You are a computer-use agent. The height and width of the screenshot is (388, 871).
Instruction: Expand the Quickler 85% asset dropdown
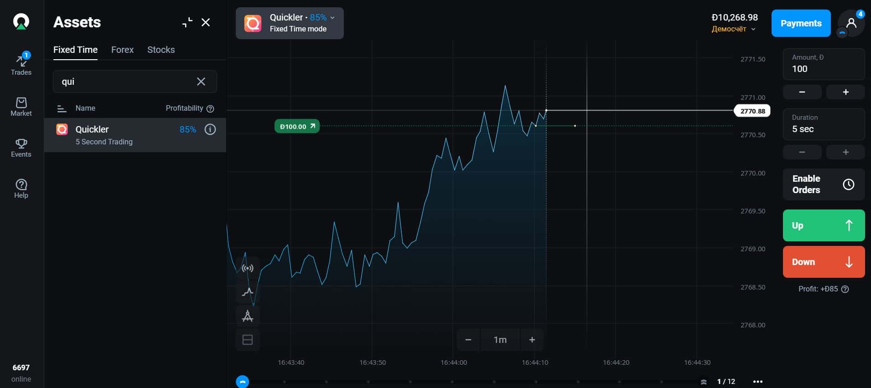(290, 23)
